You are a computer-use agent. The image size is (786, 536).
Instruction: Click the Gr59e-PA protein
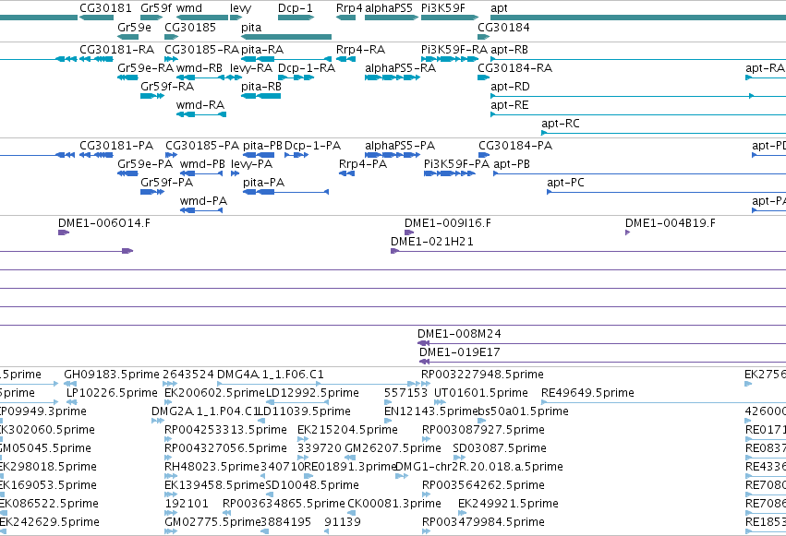tap(127, 173)
